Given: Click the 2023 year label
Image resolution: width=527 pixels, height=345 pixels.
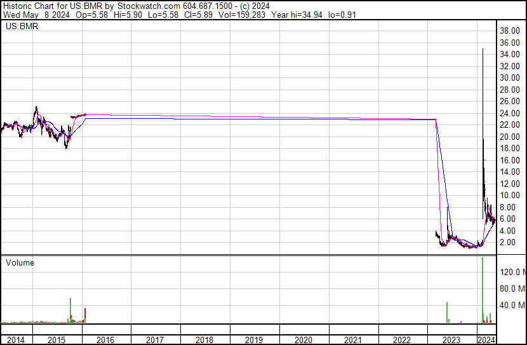Looking at the screenshot, I should pos(451,341).
